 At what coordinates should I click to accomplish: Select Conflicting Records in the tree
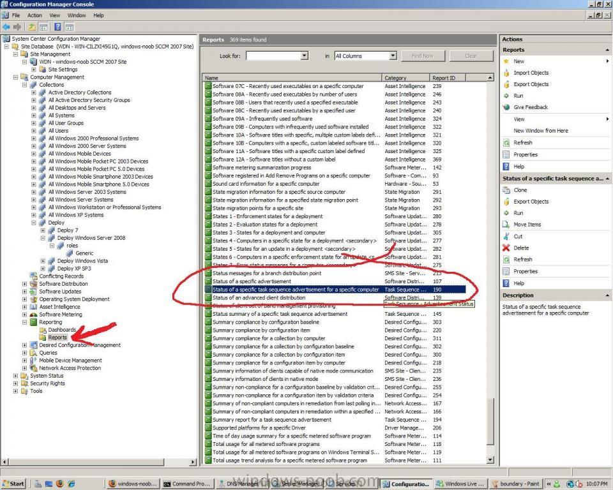(x=61, y=276)
